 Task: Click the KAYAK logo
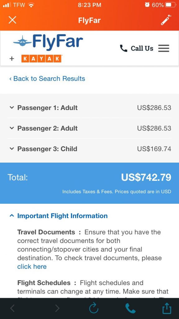[41, 59]
